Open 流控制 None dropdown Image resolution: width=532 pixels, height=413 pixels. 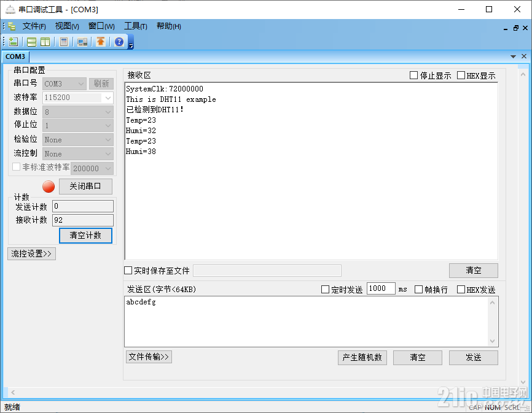pyautogui.click(x=77, y=154)
